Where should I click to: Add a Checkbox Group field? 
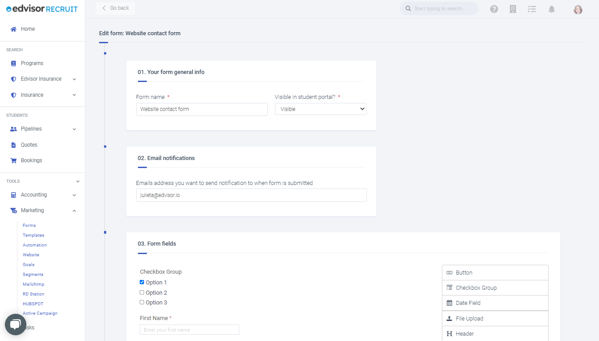click(495, 288)
